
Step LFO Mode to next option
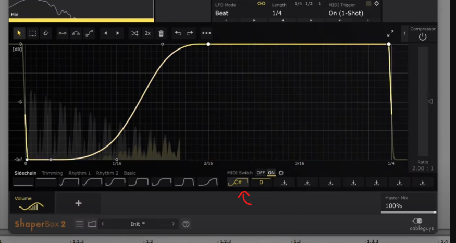[254, 20]
